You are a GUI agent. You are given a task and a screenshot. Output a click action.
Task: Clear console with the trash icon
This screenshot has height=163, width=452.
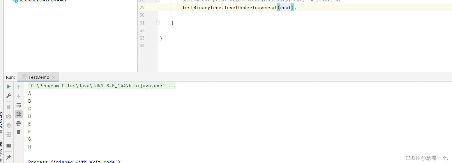19,132
